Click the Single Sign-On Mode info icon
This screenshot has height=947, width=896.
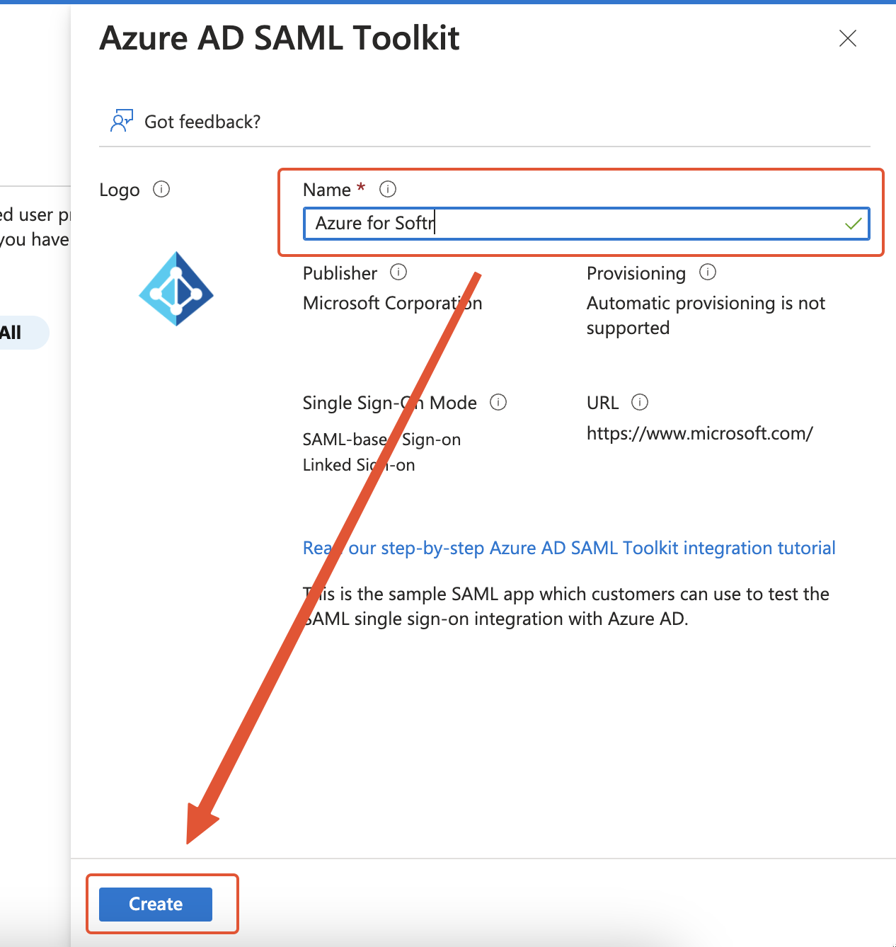pos(498,402)
